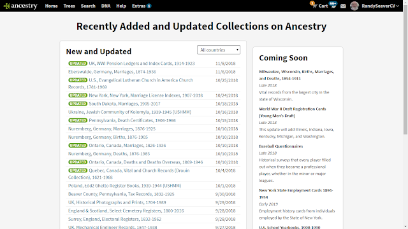Open the messages envelope icon
Image resolution: width=408 pixels, height=229 pixels.
343,6
